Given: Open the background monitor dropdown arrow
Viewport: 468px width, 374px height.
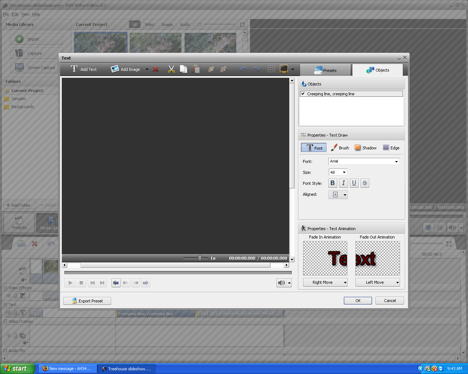Looking at the screenshot, I should click(x=292, y=69).
